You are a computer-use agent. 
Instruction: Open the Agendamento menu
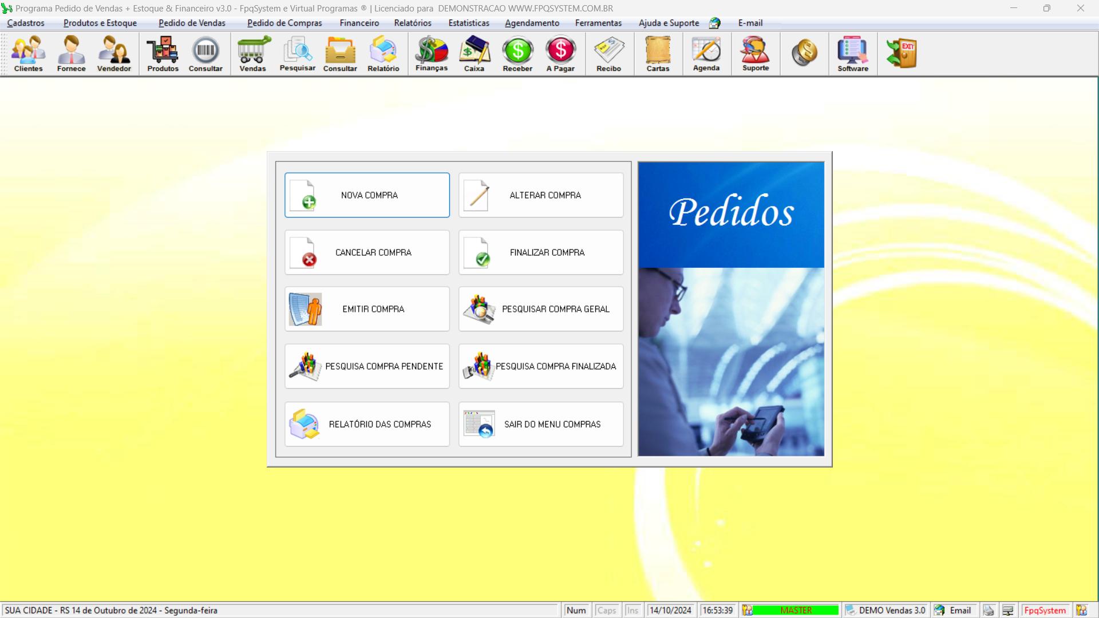click(532, 23)
